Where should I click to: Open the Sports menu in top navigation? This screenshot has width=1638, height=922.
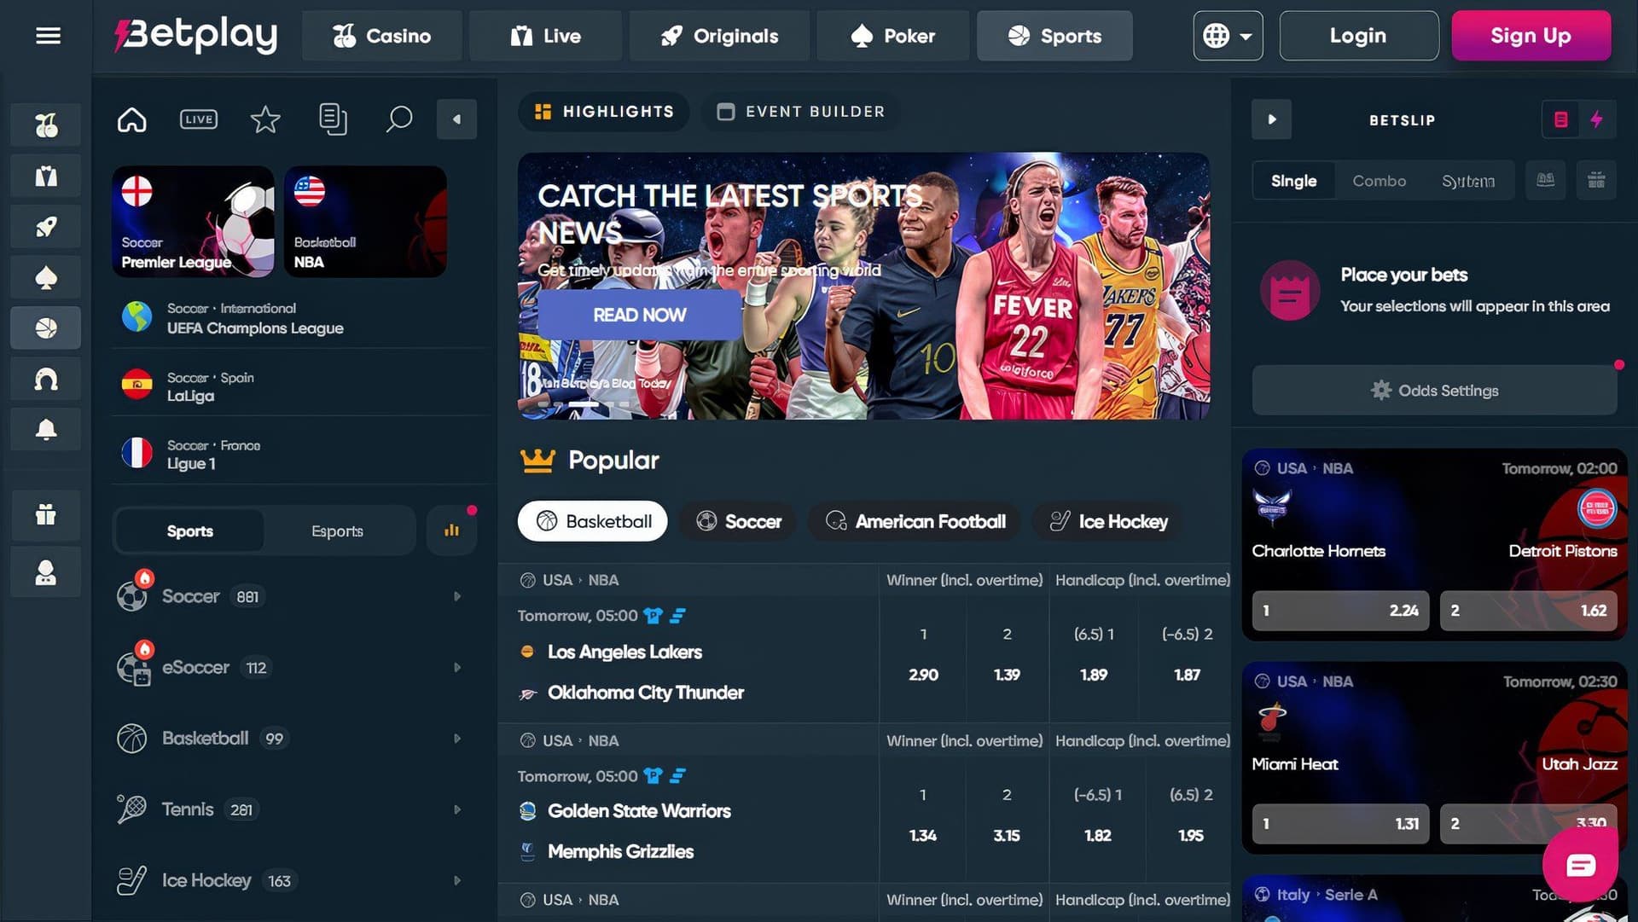pyautogui.click(x=1054, y=36)
